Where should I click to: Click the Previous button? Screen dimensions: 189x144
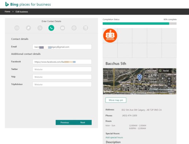point(65,123)
